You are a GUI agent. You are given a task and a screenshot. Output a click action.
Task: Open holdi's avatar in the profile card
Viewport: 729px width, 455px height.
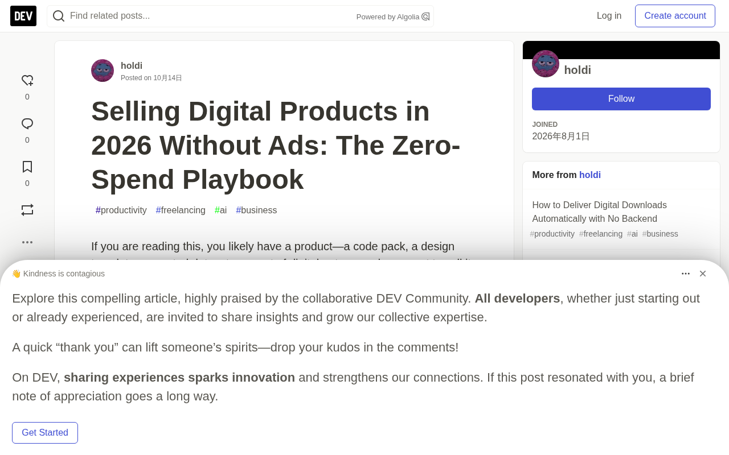coord(546,64)
